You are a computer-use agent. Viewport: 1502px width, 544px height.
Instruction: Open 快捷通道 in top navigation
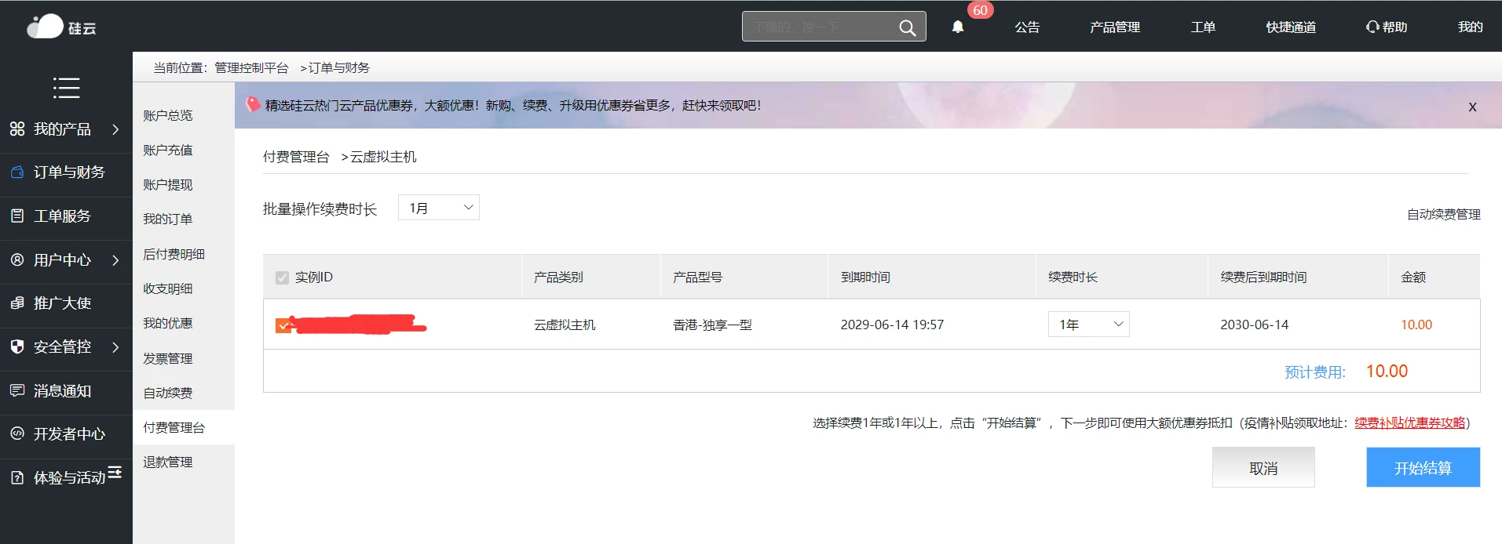(x=1291, y=27)
